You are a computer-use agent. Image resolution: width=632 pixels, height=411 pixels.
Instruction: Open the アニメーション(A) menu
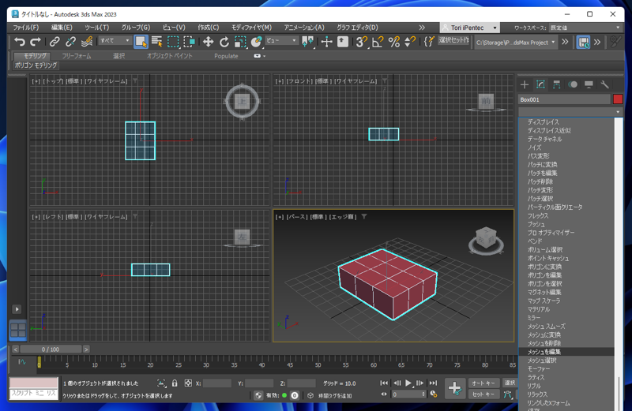[x=304, y=28]
